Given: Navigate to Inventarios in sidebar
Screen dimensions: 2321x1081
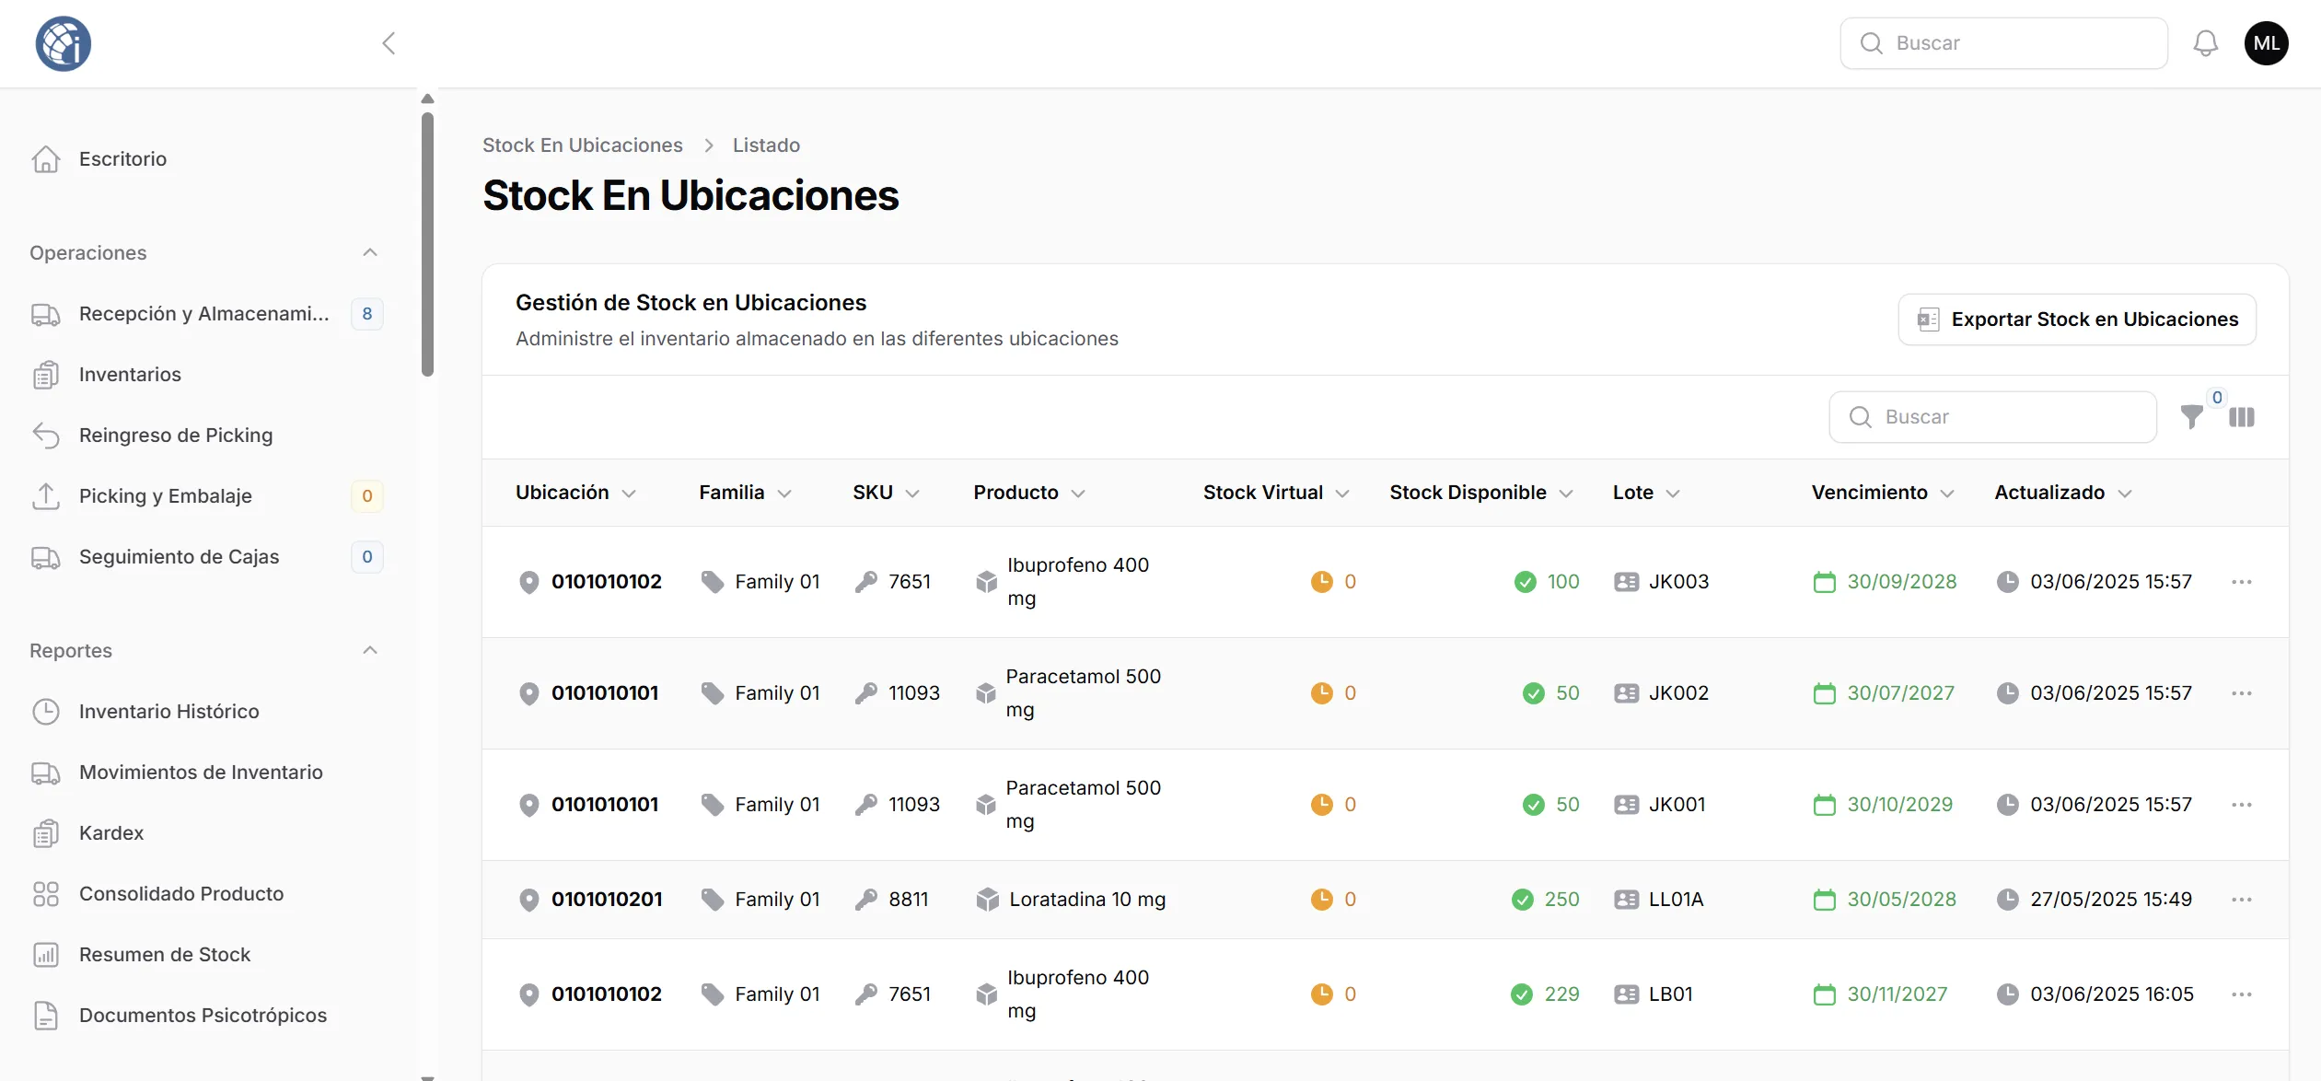Looking at the screenshot, I should tap(130, 375).
